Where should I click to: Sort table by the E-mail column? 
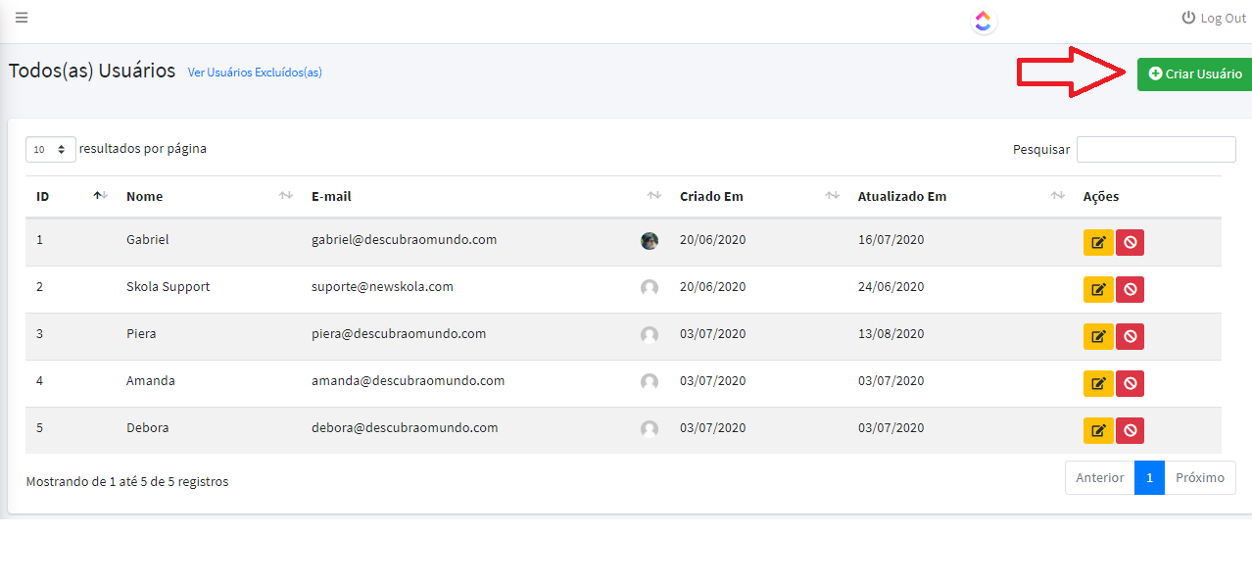coord(485,196)
